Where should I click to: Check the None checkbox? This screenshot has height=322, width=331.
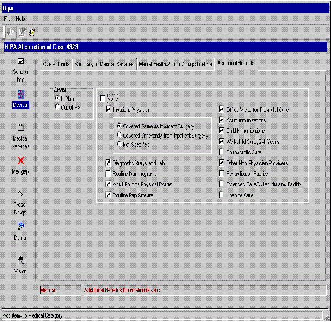pyautogui.click(x=103, y=99)
